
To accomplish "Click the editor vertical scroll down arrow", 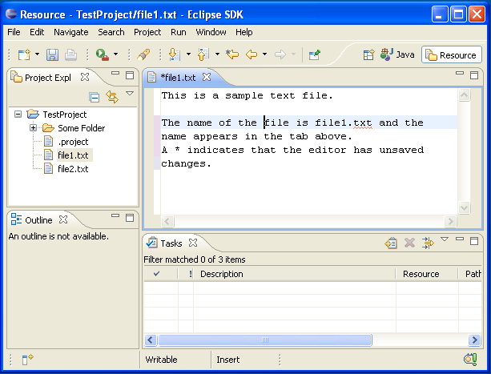I will pyautogui.click(x=464, y=207).
